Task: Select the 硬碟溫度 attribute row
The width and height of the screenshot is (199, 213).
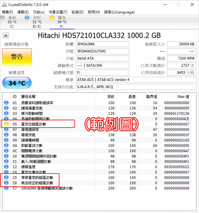Action: [x=97, y=167]
